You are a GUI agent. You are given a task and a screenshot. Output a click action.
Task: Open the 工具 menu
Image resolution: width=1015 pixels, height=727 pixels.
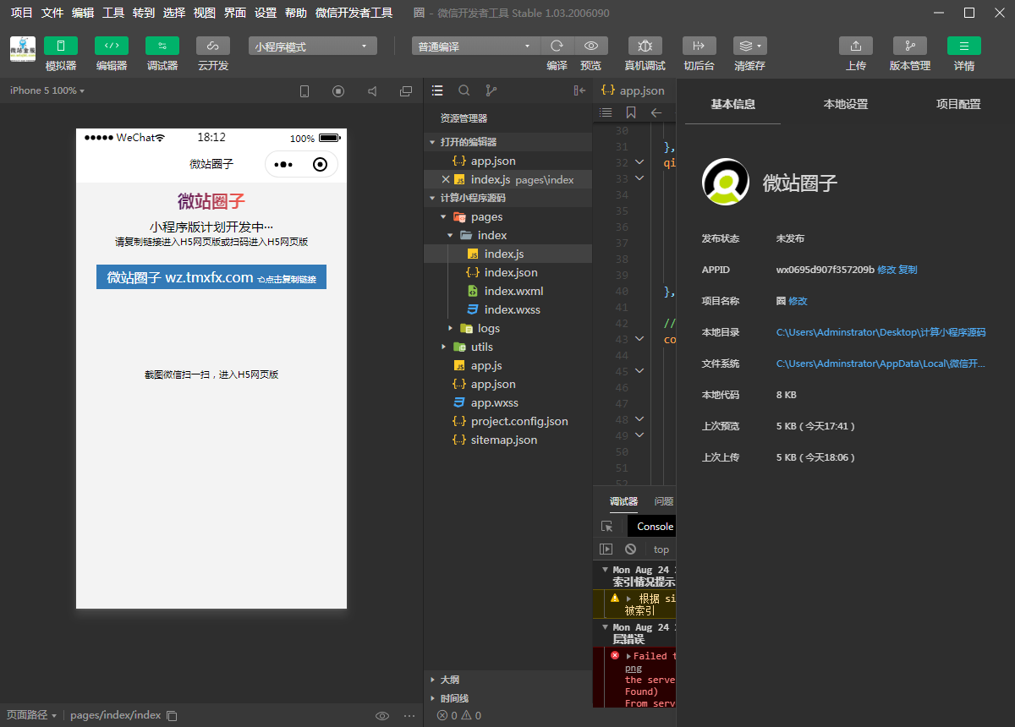pyautogui.click(x=113, y=13)
